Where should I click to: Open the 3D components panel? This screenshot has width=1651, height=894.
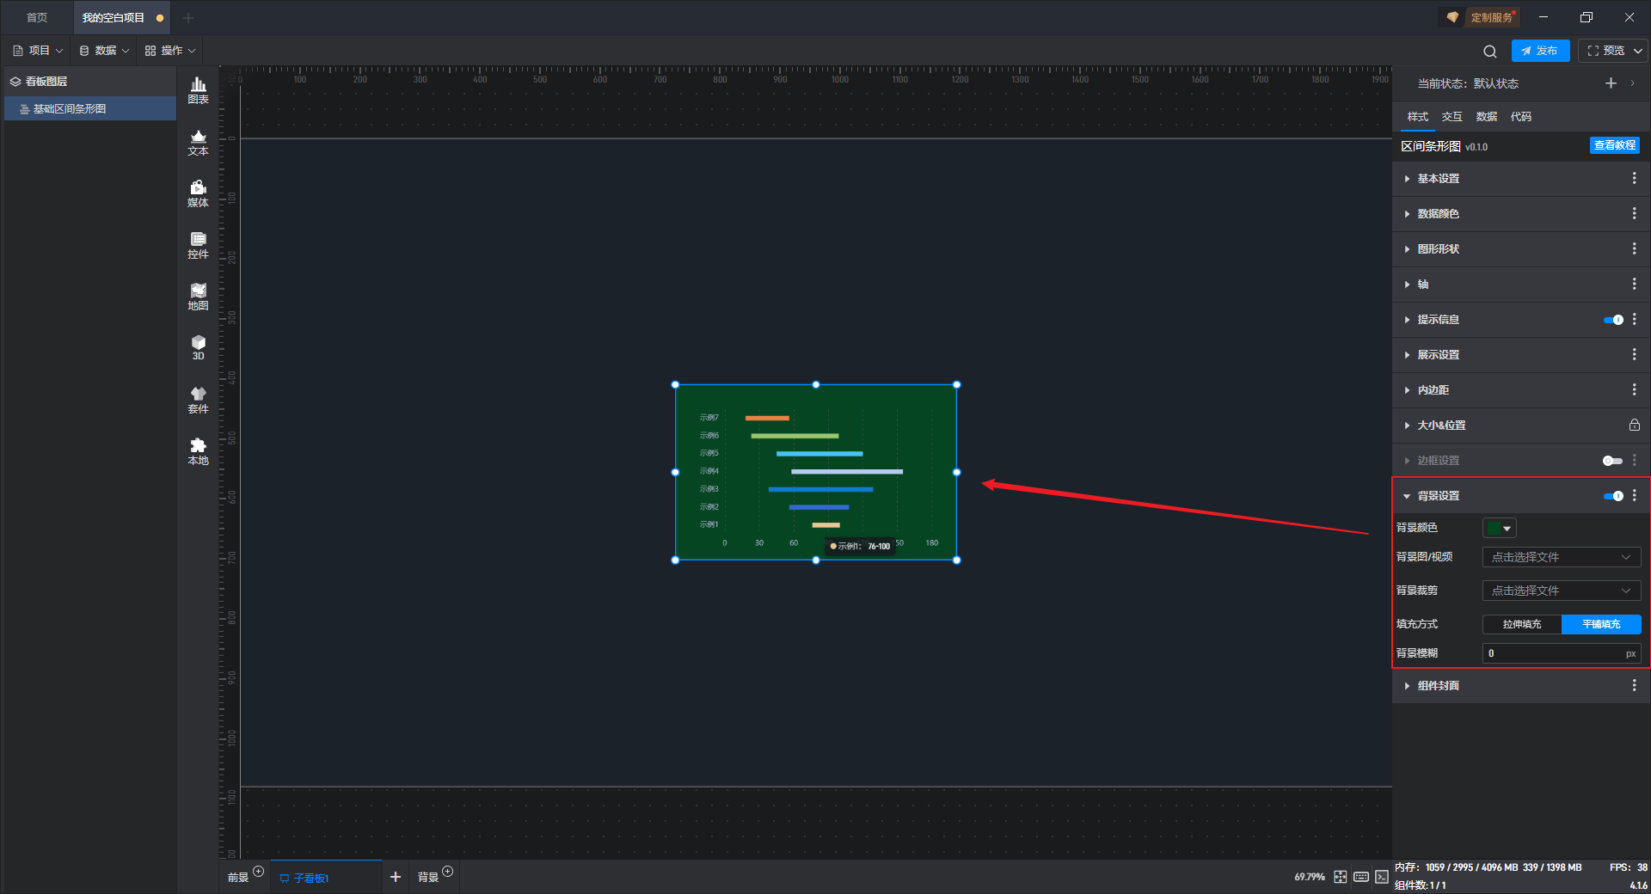coord(198,347)
